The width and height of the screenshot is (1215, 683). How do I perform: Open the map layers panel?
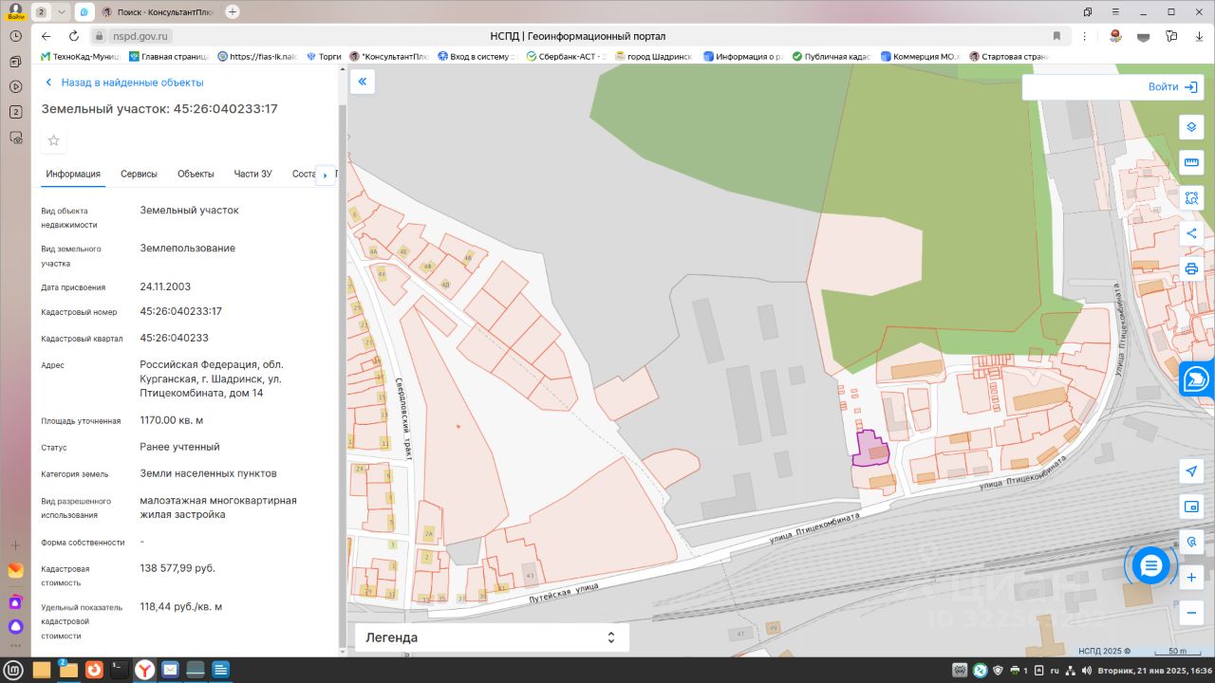tap(1191, 127)
